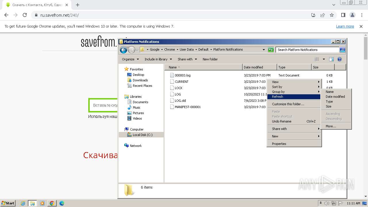Click the New folder button
Screen dimensions: 368x207
point(210,59)
